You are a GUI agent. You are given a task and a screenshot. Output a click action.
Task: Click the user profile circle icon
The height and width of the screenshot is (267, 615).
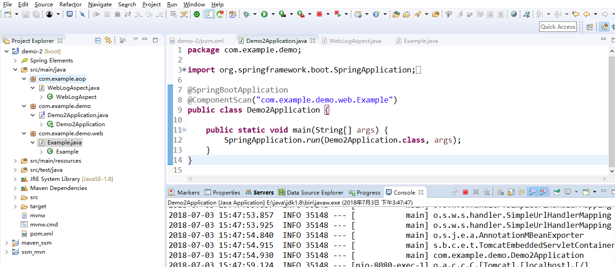[x=49, y=14]
